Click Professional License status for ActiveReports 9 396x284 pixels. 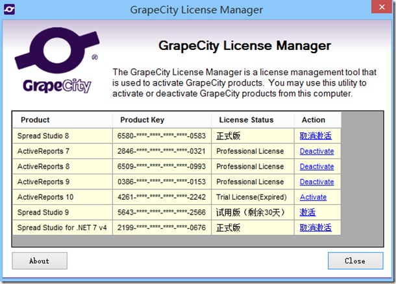(253, 182)
